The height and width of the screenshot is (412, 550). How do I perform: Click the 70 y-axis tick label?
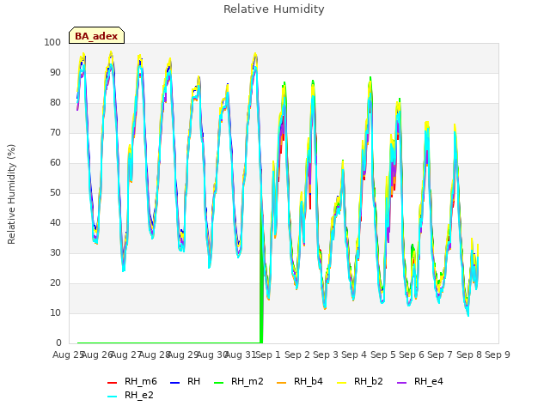pos(55,133)
